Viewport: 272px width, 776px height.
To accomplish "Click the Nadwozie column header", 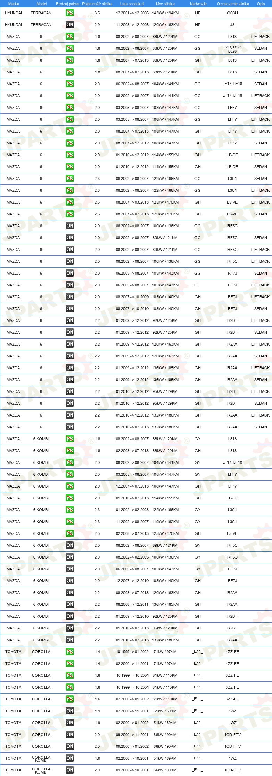I will click(x=198, y=4).
